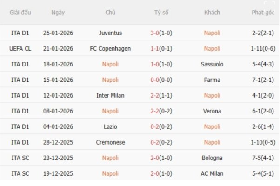Click the expand image icon at top right
Image resolution: width=280 pixels, height=186 pixels.
pos(269,6)
